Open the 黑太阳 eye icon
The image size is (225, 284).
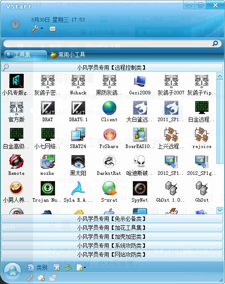78,161
